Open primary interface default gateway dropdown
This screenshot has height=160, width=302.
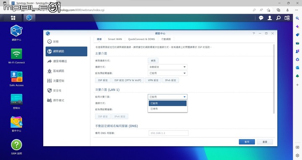pos(167,73)
